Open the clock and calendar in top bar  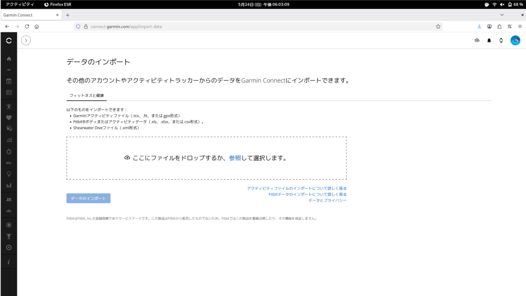pyautogui.click(x=263, y=4)
